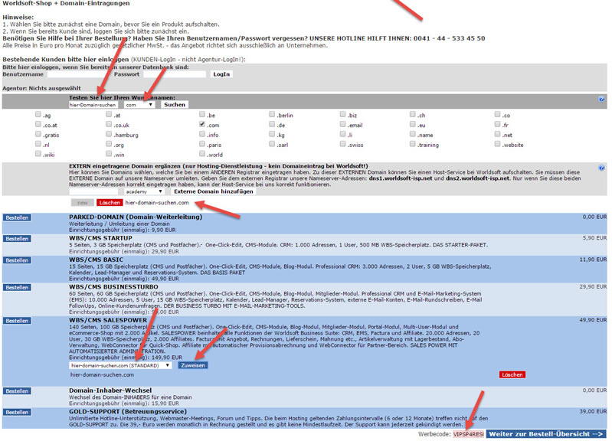
Task: Click Weiter zur Bestell-Übersicht button
Action: pos(546,434)
